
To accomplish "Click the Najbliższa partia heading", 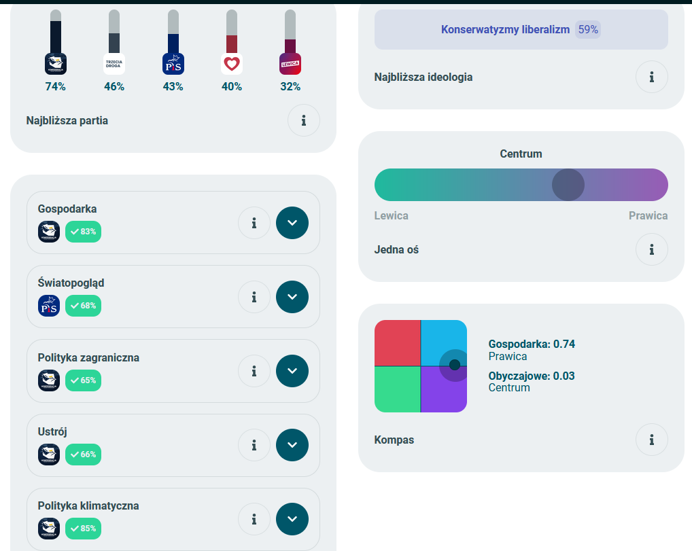I will [67, 120].
